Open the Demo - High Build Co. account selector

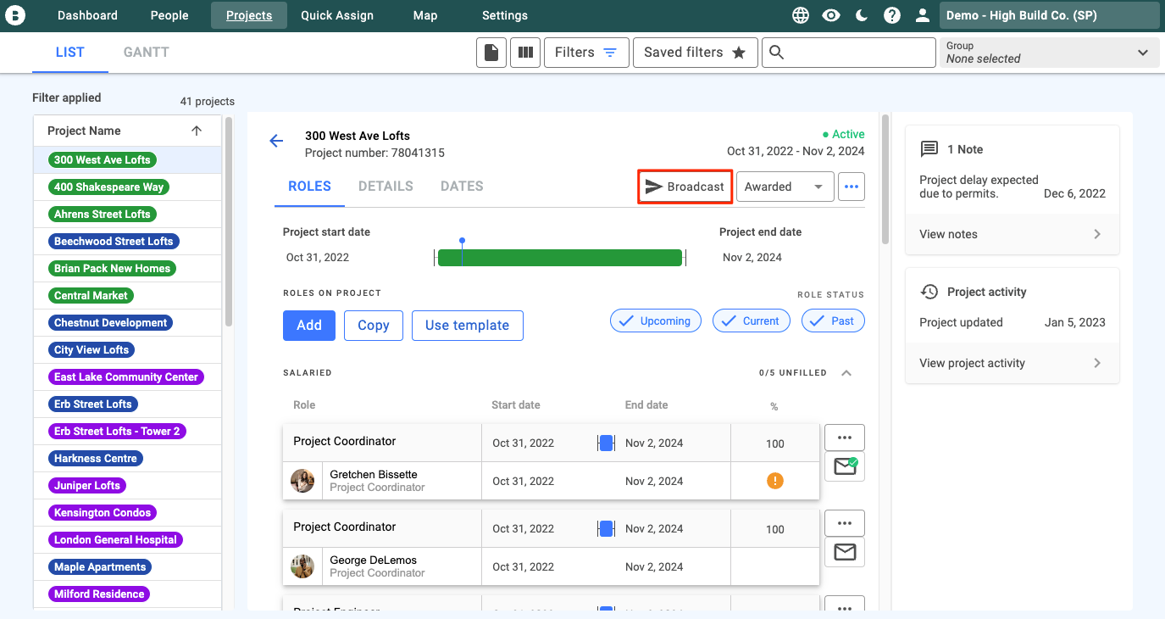(1049, 15)
